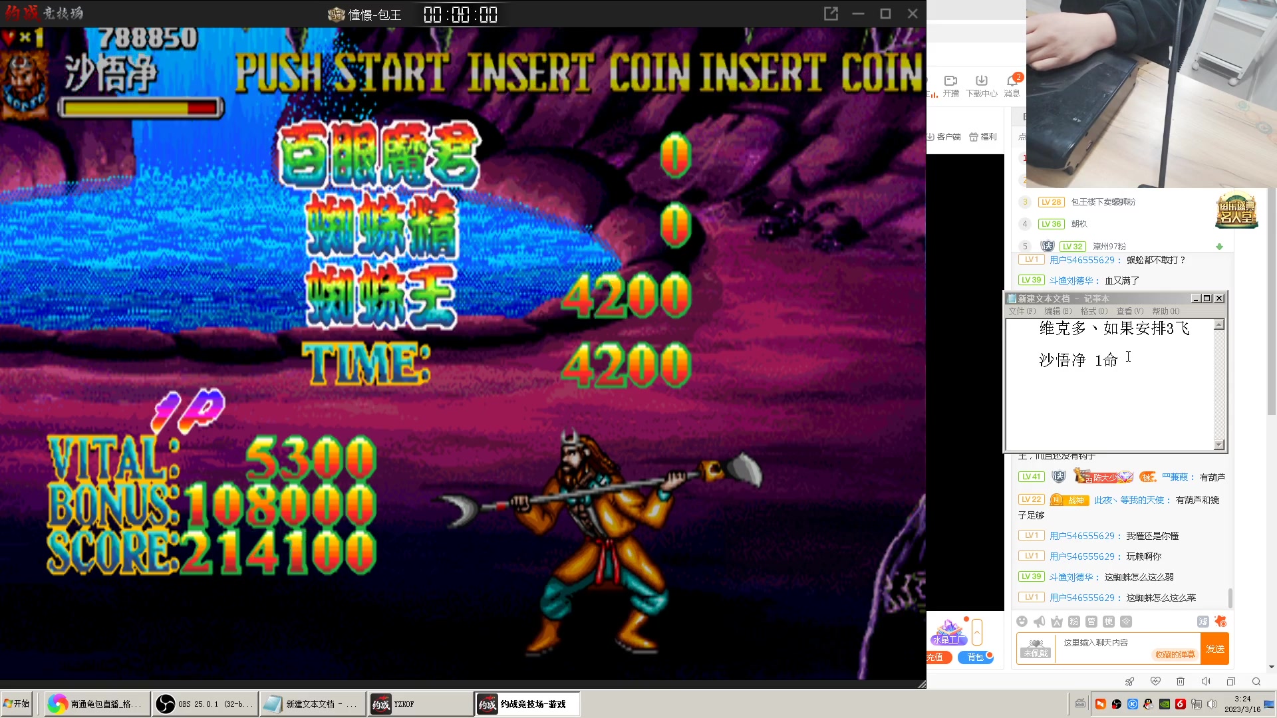Switch to 新建文本文档 taskbar item
Screen dimensions: 1277x718
(313, 704)
